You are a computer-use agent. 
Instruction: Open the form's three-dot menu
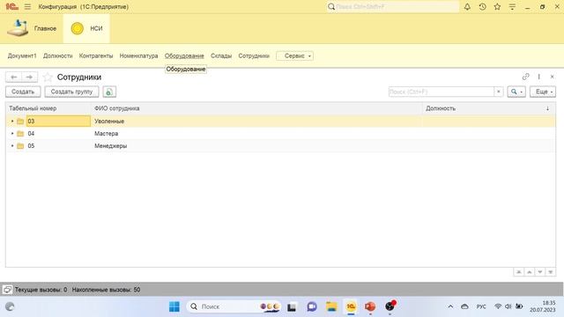[538, 77]
